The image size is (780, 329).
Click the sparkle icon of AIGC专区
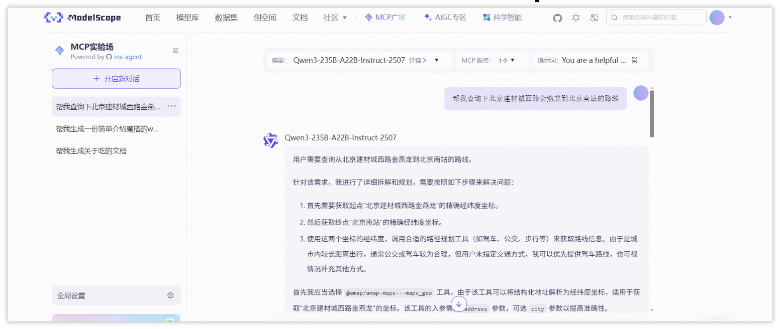click(x=428, y=17)
